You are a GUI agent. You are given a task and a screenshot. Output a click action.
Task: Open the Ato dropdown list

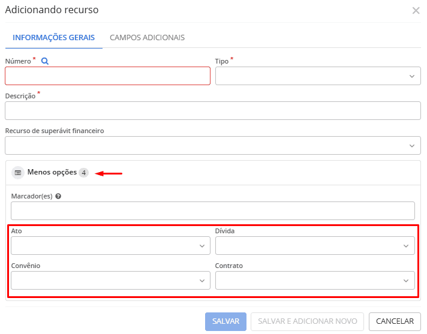tap(110, 246)
